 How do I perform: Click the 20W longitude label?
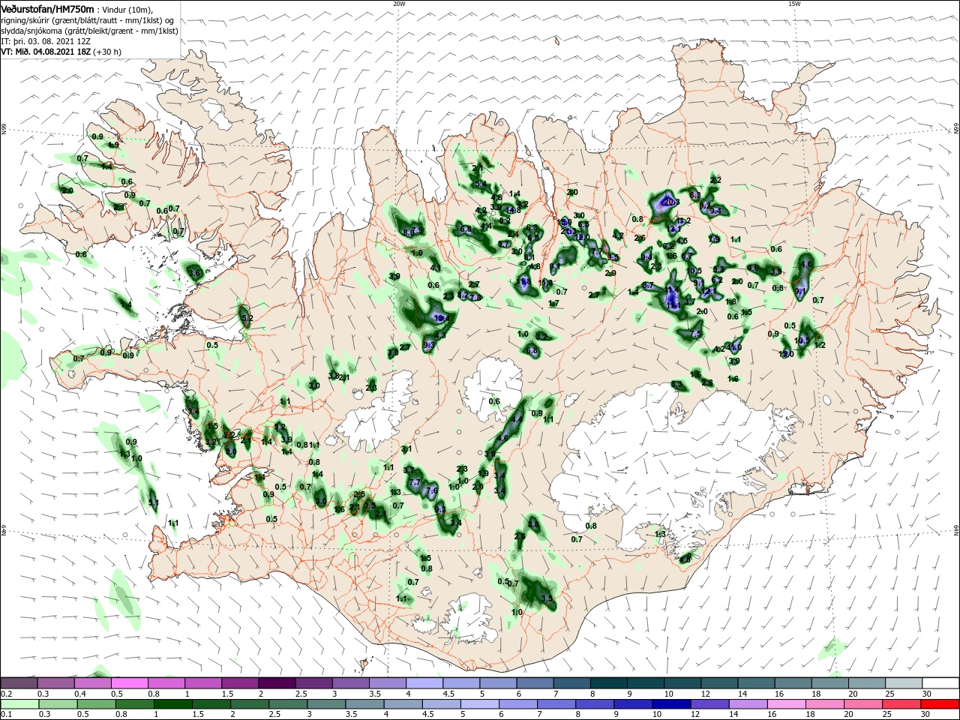coord(399,4)
